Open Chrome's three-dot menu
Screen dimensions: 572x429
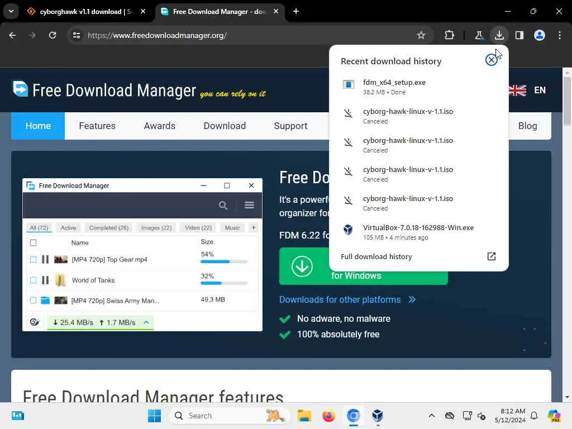(x=560, y=35)
